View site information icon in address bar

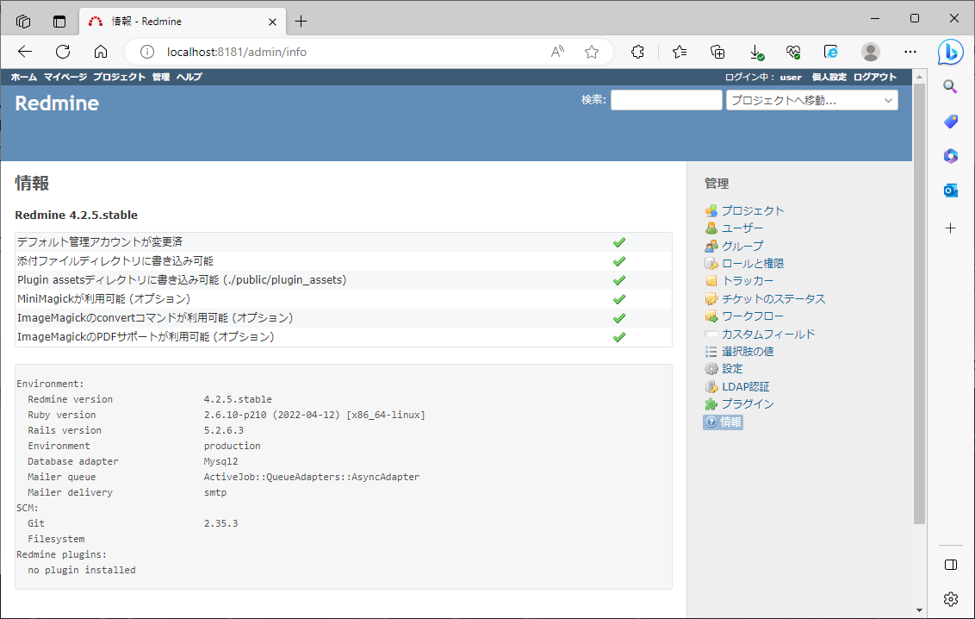[146, 52]
